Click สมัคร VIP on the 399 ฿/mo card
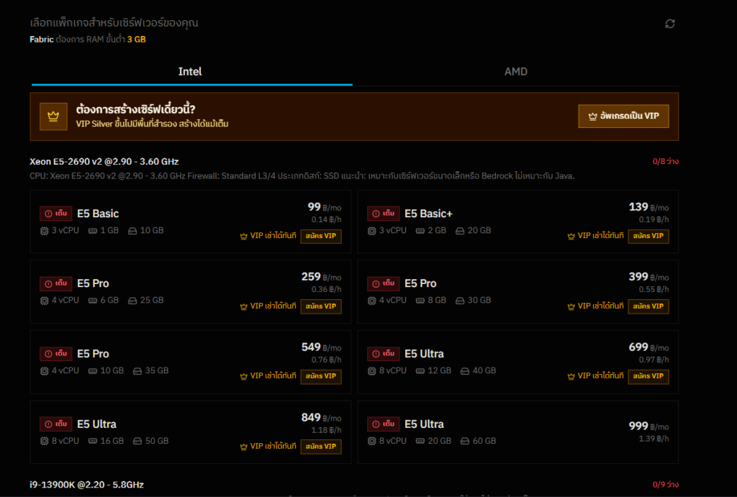 [648, 306]
